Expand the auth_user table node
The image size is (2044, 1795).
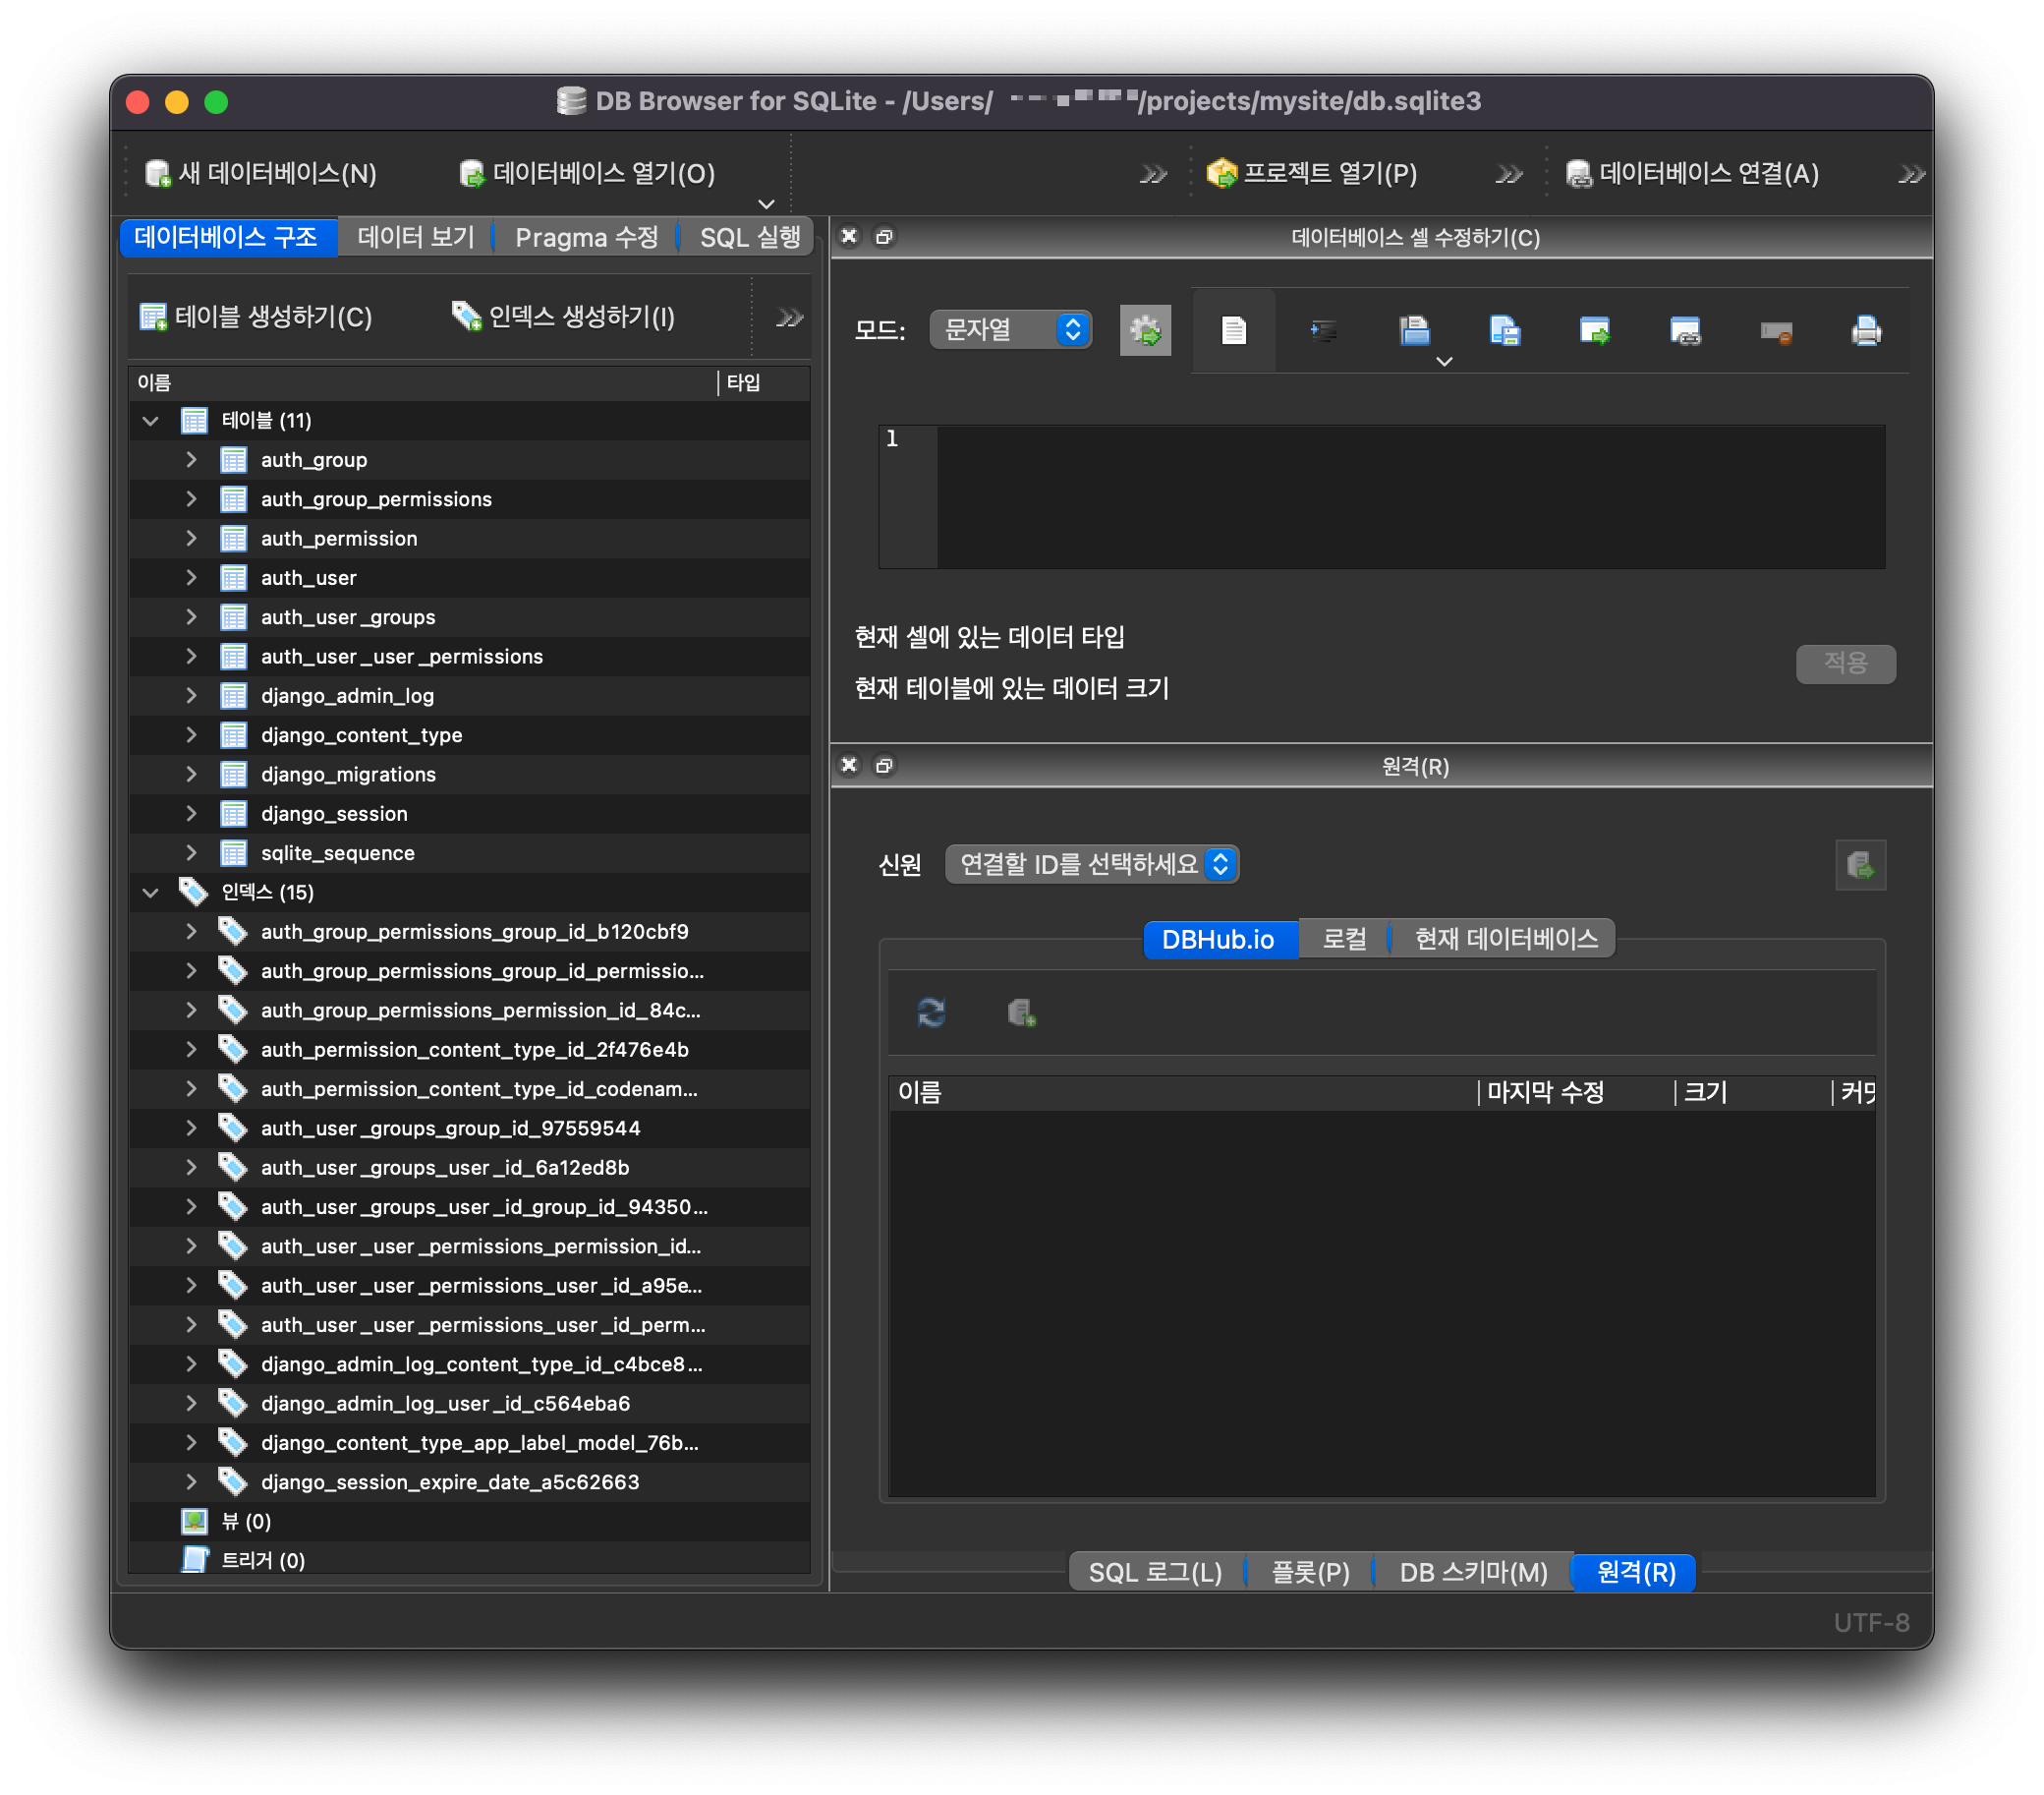pos(191,577)
